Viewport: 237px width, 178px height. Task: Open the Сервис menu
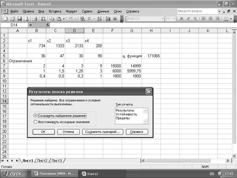pos(87,11)
